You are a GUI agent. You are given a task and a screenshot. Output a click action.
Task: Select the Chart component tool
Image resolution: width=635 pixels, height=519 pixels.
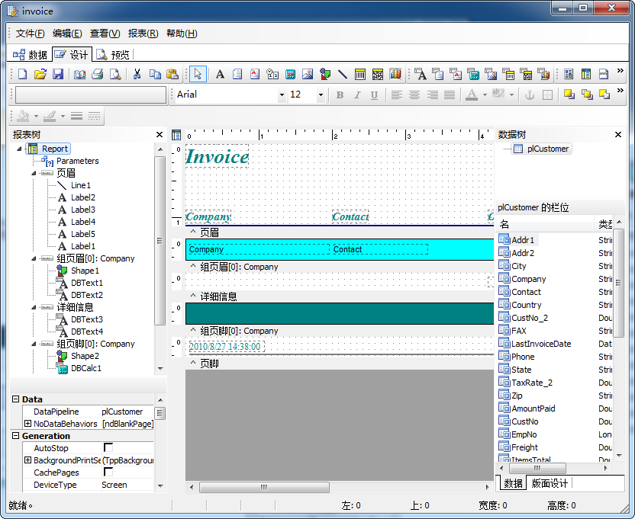click(395, 74)
